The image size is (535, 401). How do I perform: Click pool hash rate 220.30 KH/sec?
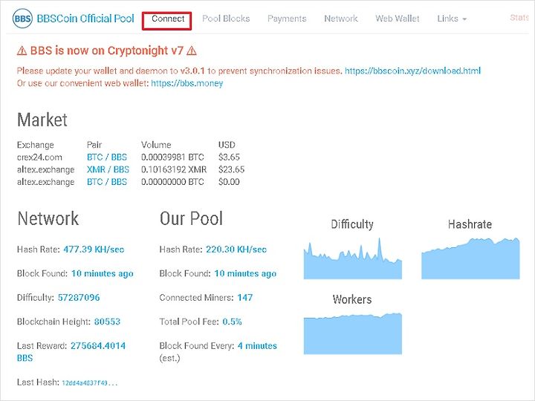pos(236,250)
